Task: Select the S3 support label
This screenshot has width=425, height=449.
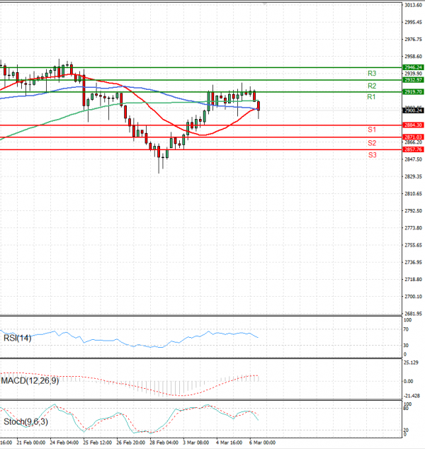Action: (371, 155)
